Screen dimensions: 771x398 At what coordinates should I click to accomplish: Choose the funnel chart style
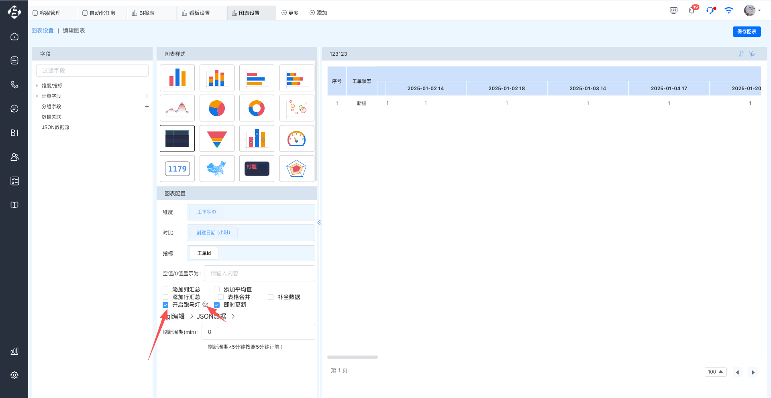tap(217, 139)
